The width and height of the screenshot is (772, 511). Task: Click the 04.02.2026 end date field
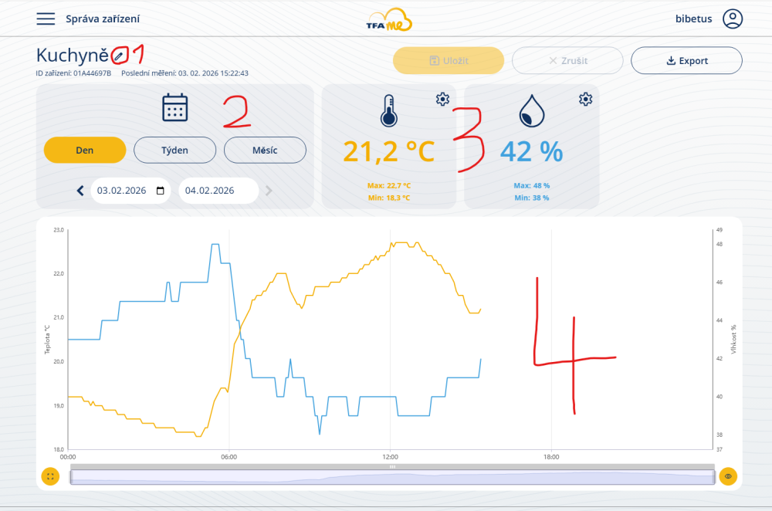coord(218,191)
